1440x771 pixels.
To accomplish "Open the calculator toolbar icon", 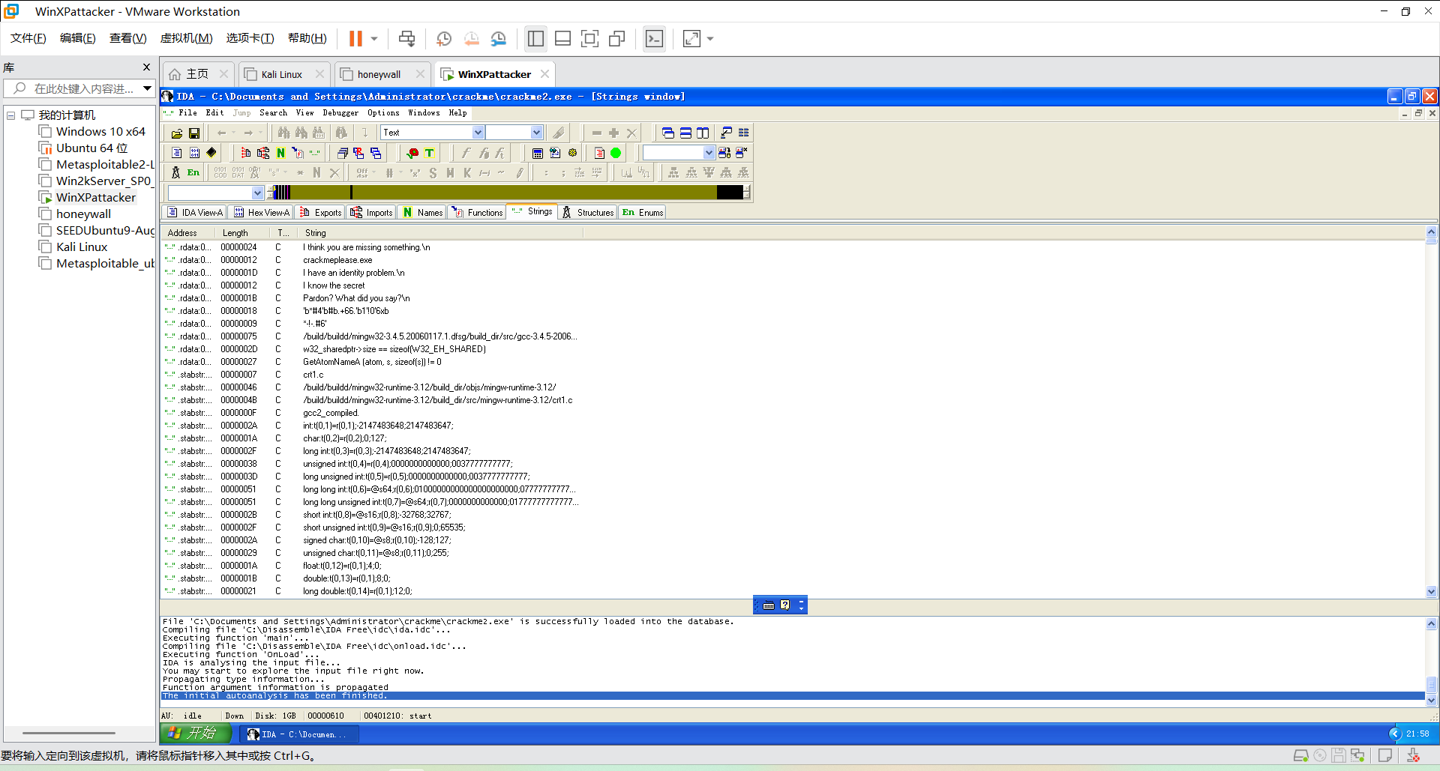I will click(538, 153).
